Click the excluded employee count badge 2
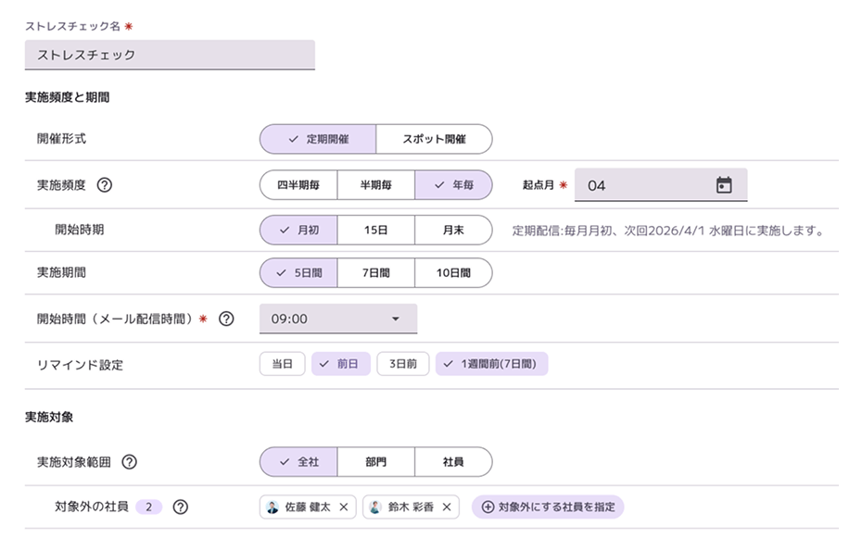The image size is (862, 551). click(149, 507)
